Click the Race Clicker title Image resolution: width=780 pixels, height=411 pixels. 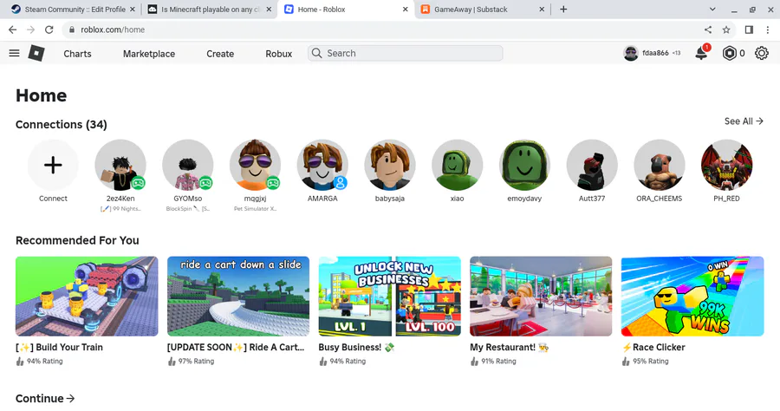(653, 348)
